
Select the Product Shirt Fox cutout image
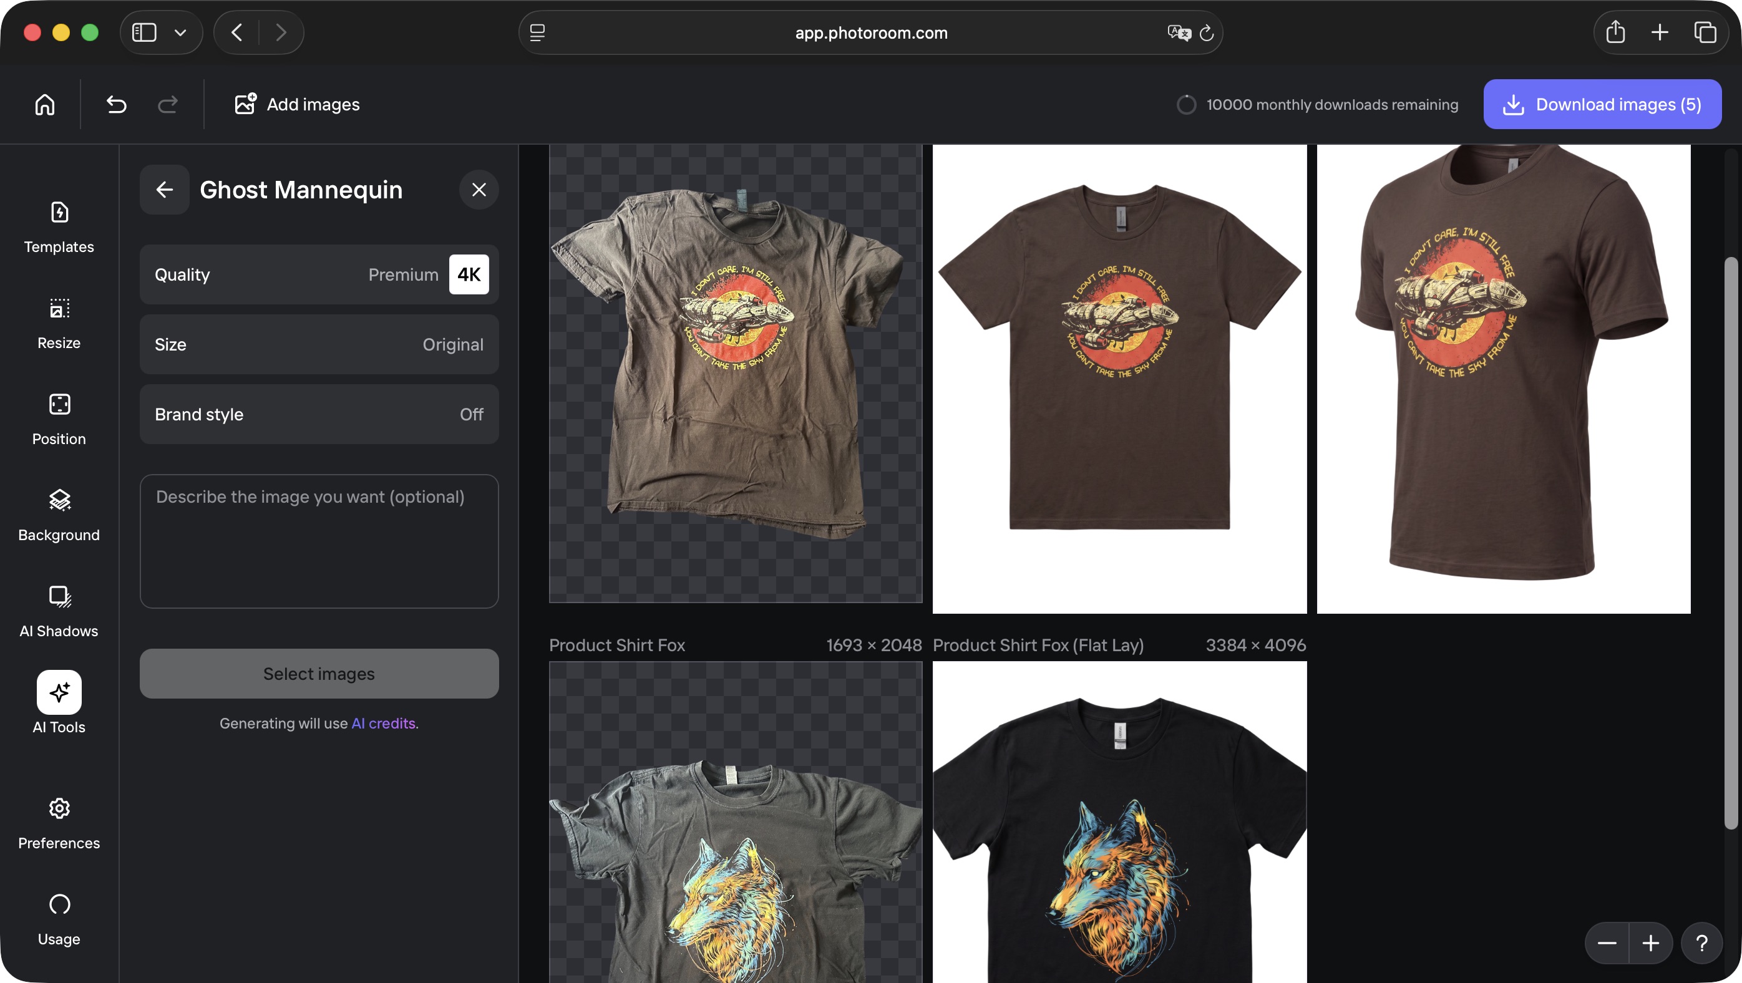tap(736, 822)
